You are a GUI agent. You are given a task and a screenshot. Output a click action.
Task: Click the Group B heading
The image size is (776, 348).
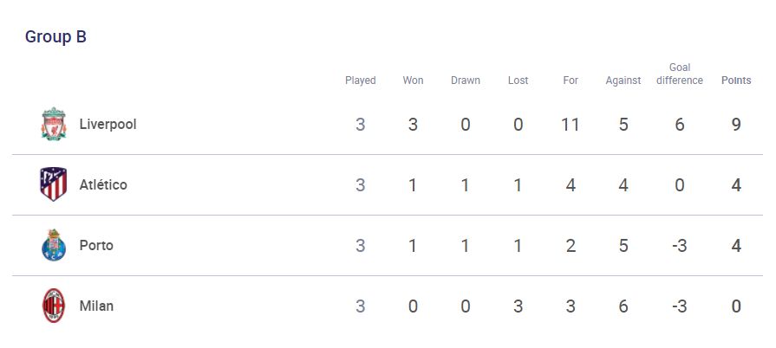[x=55, y=36]
